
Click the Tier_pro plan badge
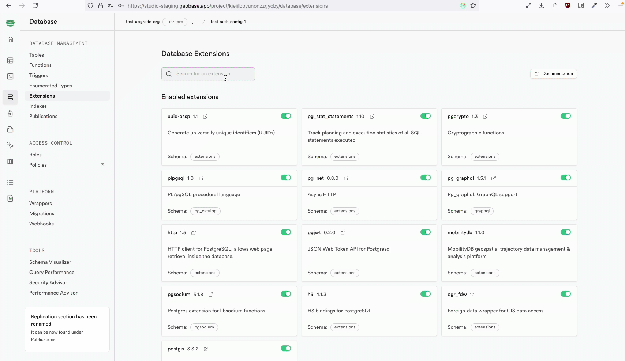(175, 22)
